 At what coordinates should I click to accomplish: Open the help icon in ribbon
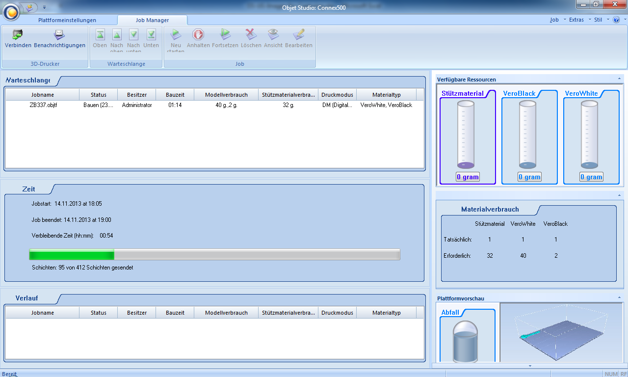tap(617, 20)
